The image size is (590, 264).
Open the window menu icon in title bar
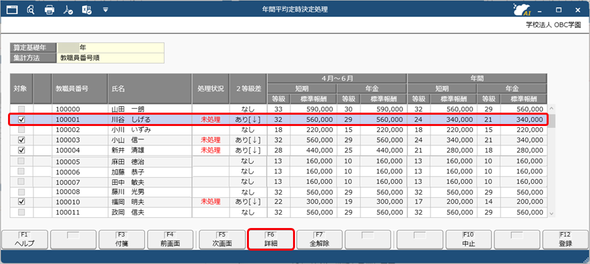tap(12, 10)
